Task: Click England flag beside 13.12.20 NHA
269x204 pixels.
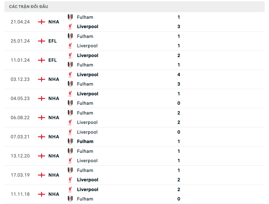Action: click(x=42, y=156)
